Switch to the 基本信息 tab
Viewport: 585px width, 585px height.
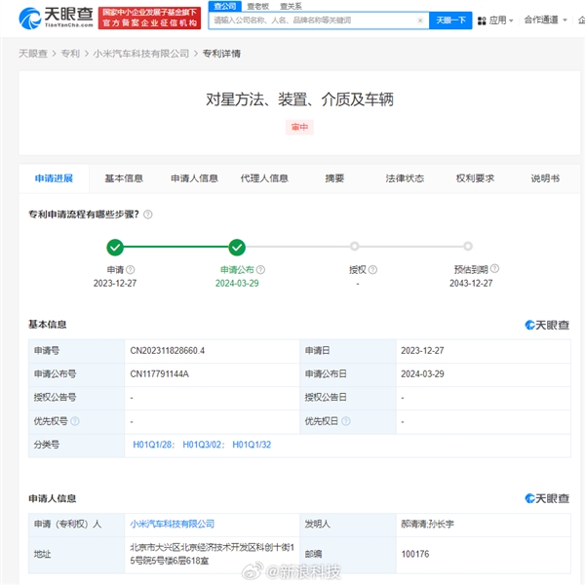coord(124,178)
